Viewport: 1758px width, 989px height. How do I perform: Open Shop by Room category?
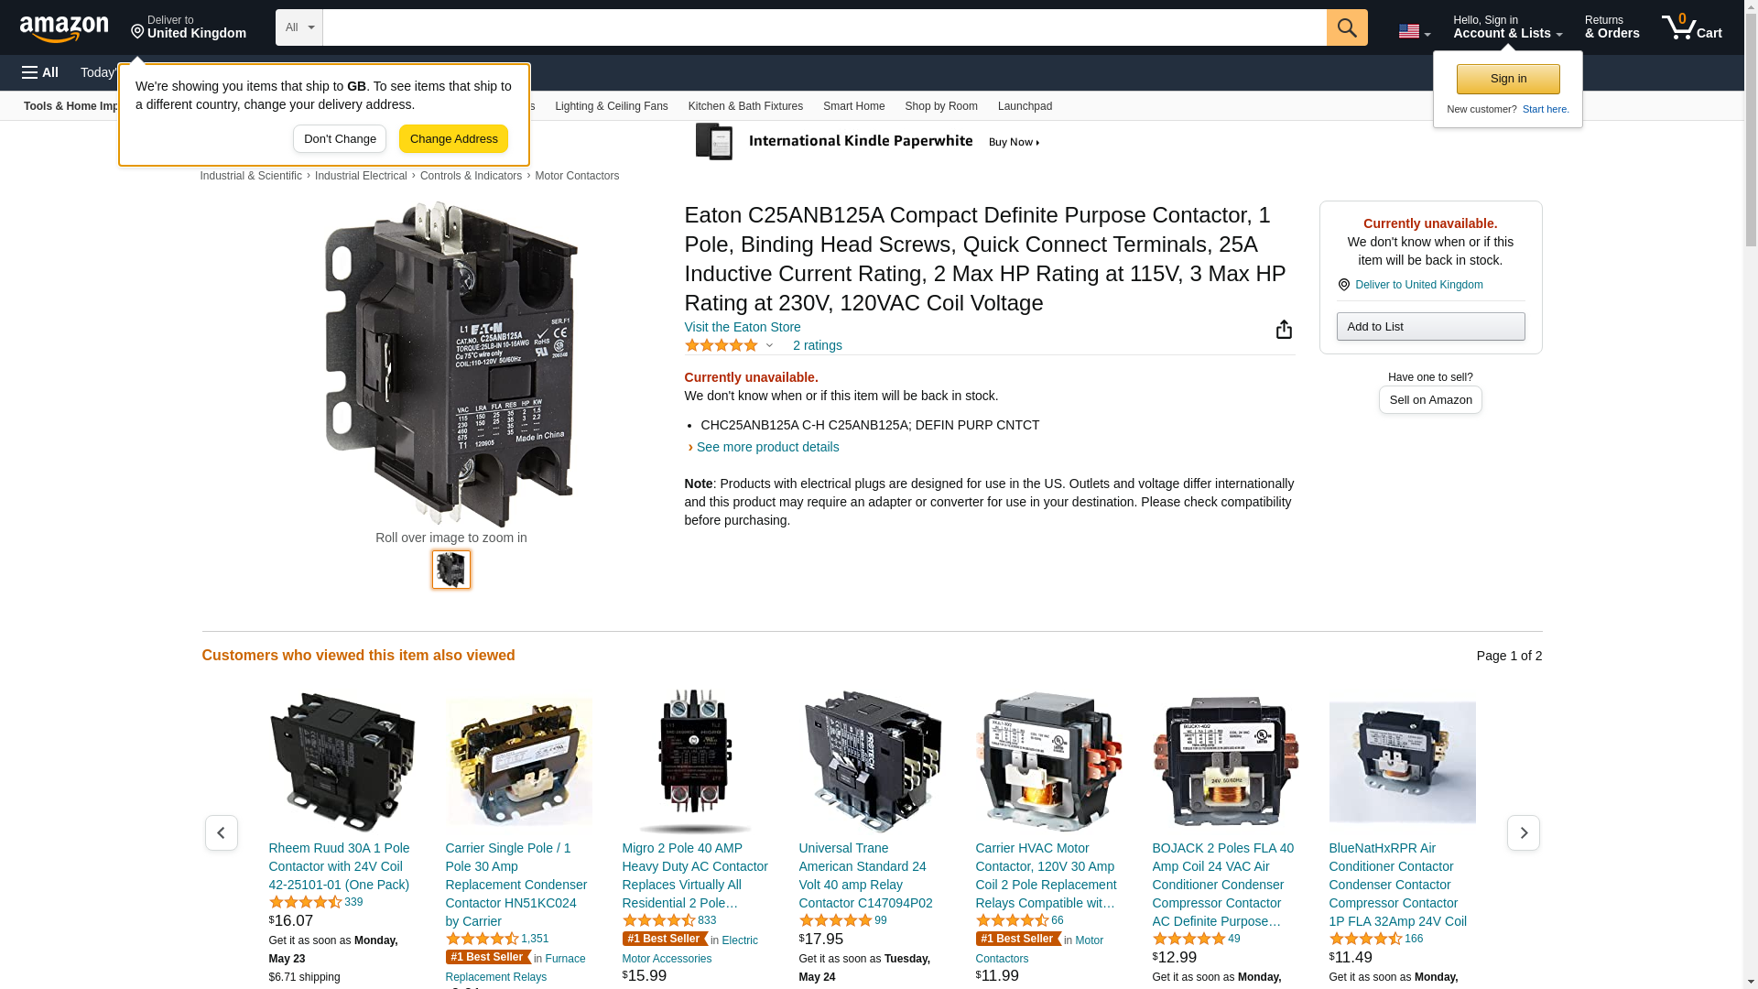coord(940,106)
